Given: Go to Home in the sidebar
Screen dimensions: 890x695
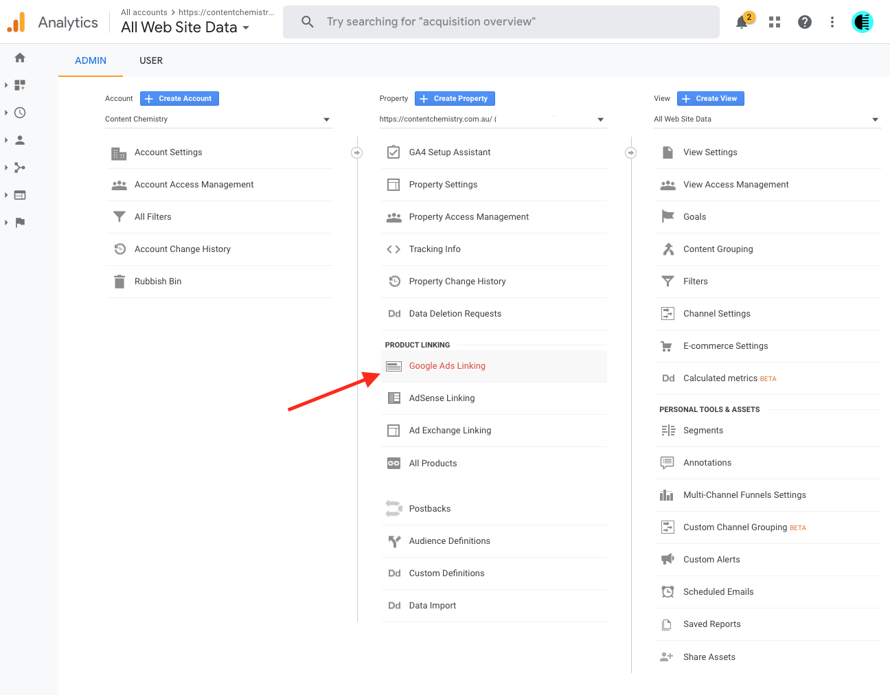Looking at the screenshot, I should (x=20, y=58).
